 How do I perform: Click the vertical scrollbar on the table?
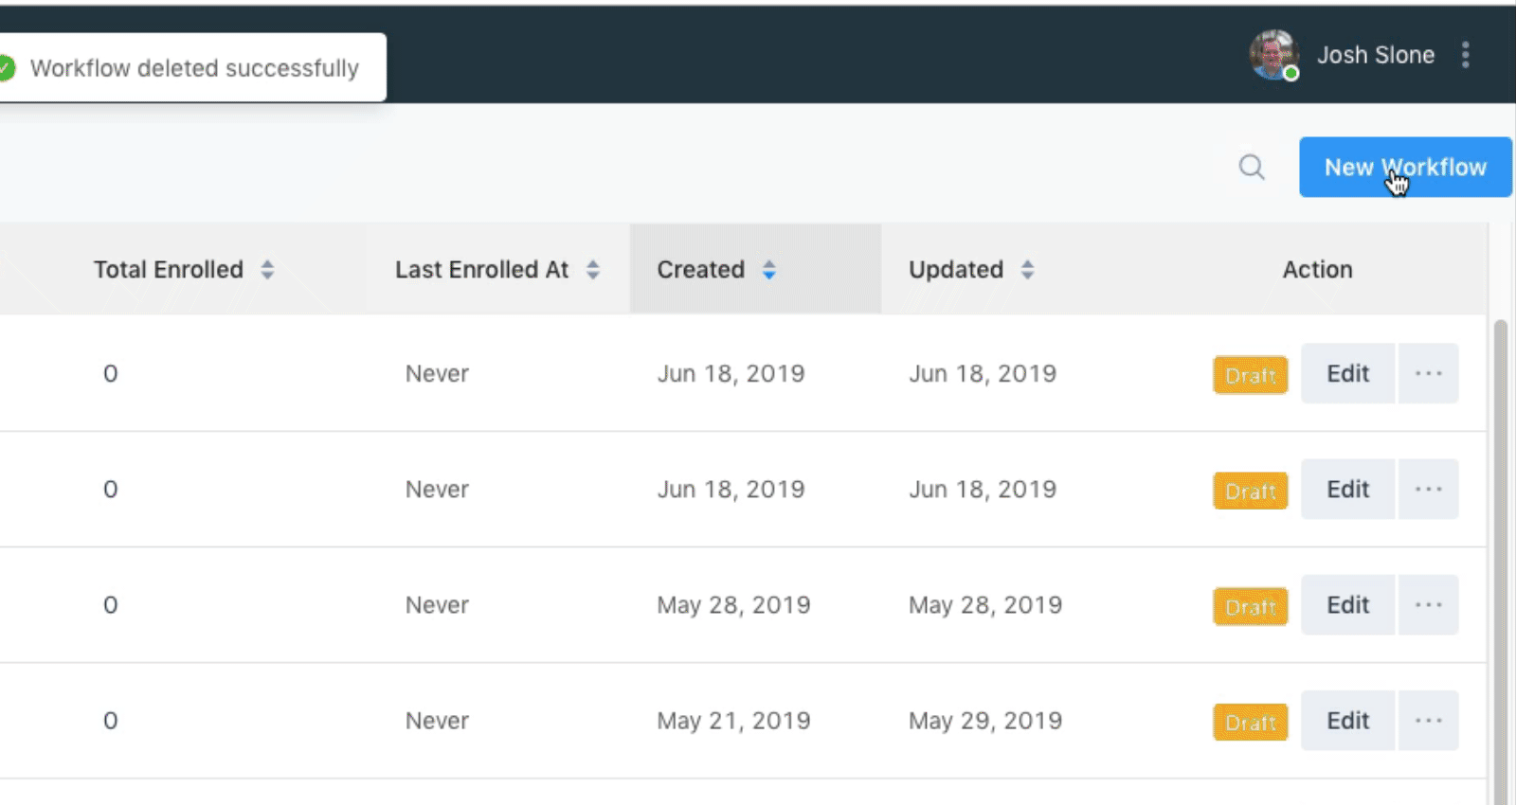tap(1500, 559)
